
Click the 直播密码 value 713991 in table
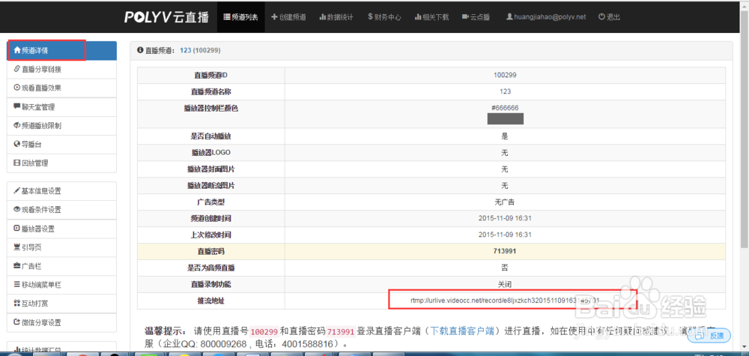coord(505,251)
